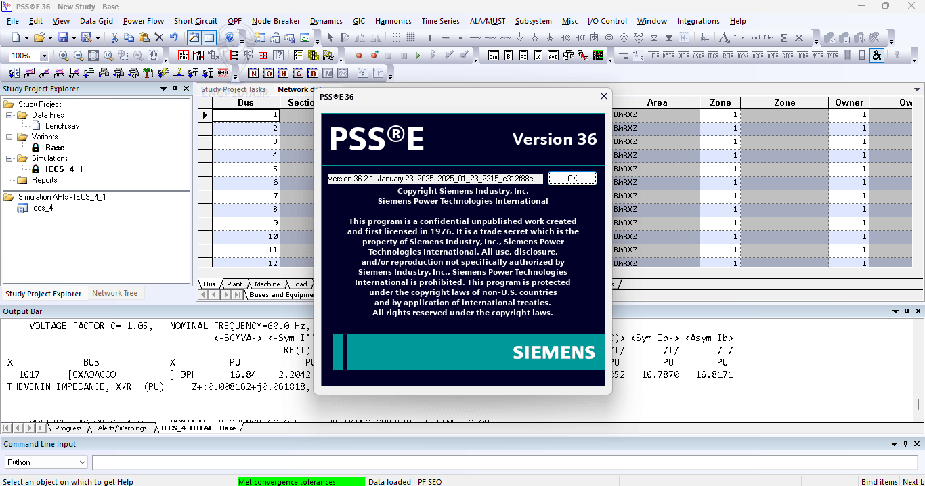Image resolution: width=925 pixels, height=486 pixels.
Task: Open the Python language dropdown
Action: click(83, 462)
